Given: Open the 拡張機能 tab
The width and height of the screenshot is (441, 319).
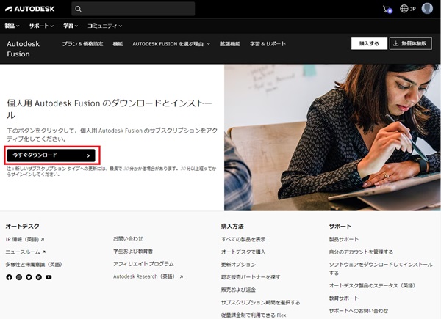Looking at the screenshot, I should coord(230,44).
